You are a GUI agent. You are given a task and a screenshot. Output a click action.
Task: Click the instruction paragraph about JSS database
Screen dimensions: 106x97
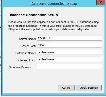coord(54,26)
